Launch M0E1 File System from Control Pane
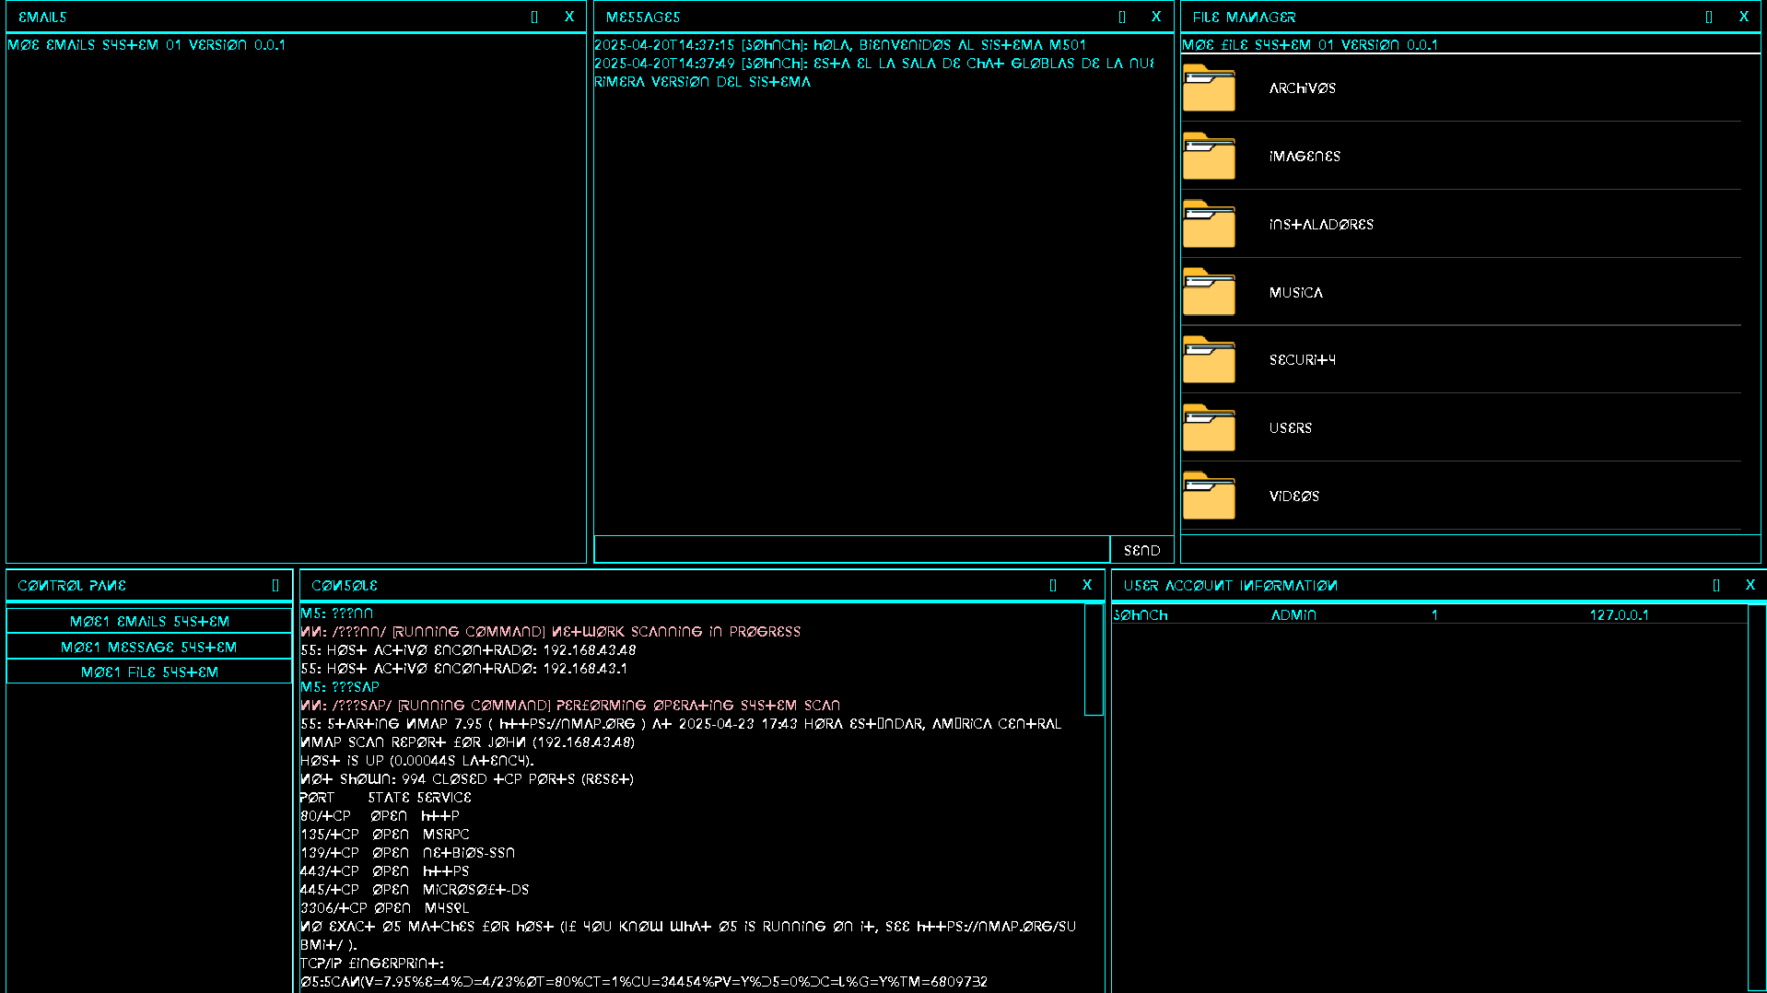Viewport: 1767px width, 993px height. pyautogui.click(x=149, y=672)
